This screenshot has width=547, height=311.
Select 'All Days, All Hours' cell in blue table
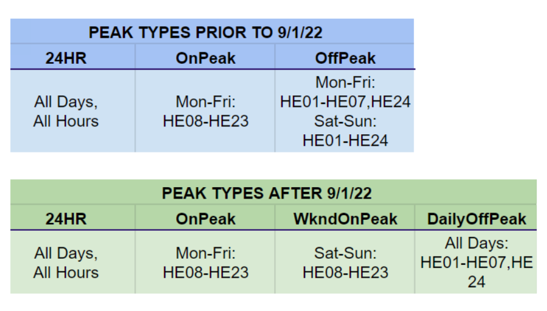click(x=66, y=111)
